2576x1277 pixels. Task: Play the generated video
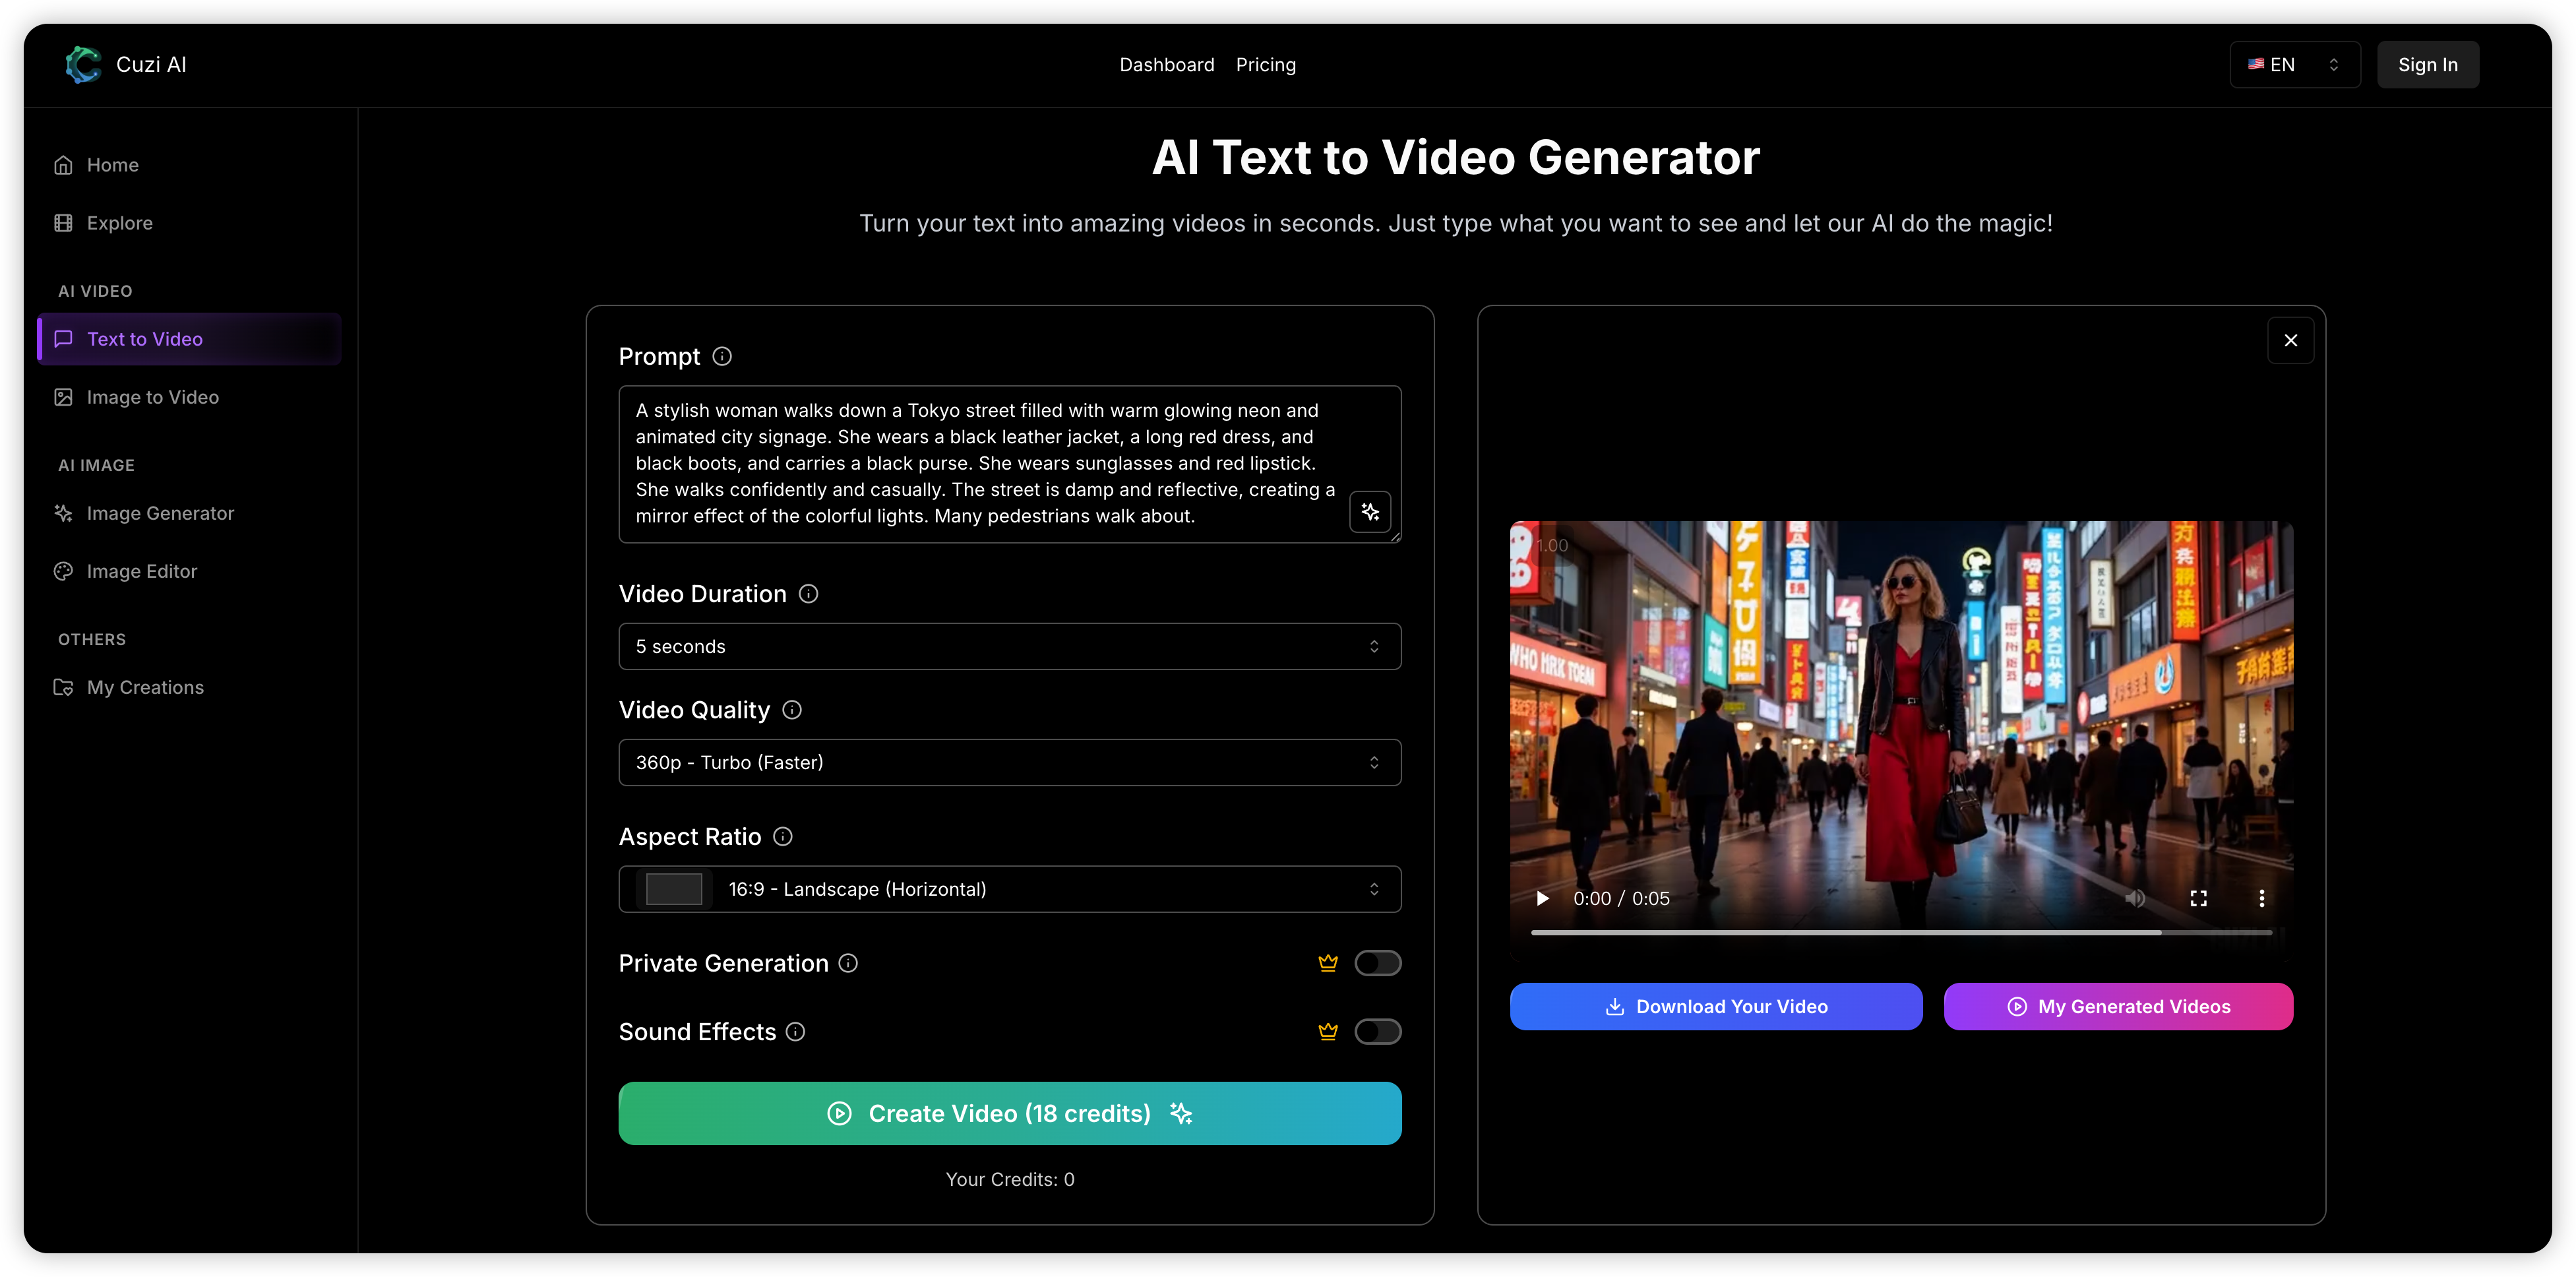coord(1542,899)
